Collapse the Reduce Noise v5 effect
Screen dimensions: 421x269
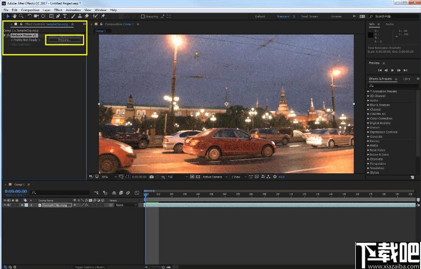[x=5, y=35]
